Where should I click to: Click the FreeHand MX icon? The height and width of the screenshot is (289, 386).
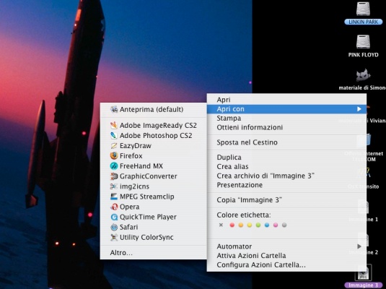click(114, 166)
